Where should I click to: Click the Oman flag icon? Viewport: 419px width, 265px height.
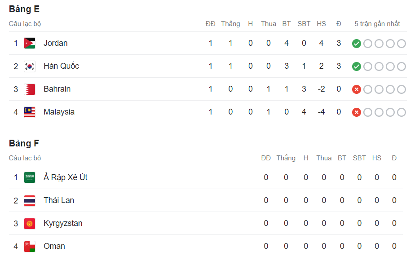pos(30,246)
